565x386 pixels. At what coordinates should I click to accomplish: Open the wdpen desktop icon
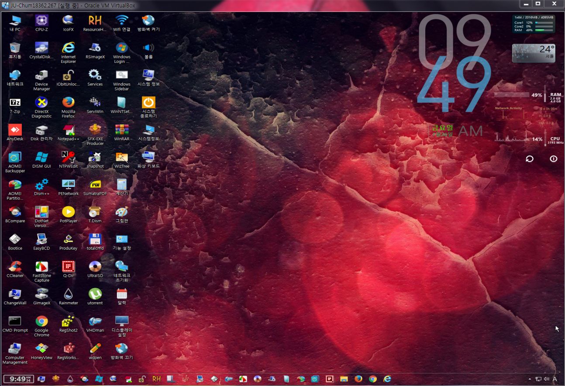(95, 352)
